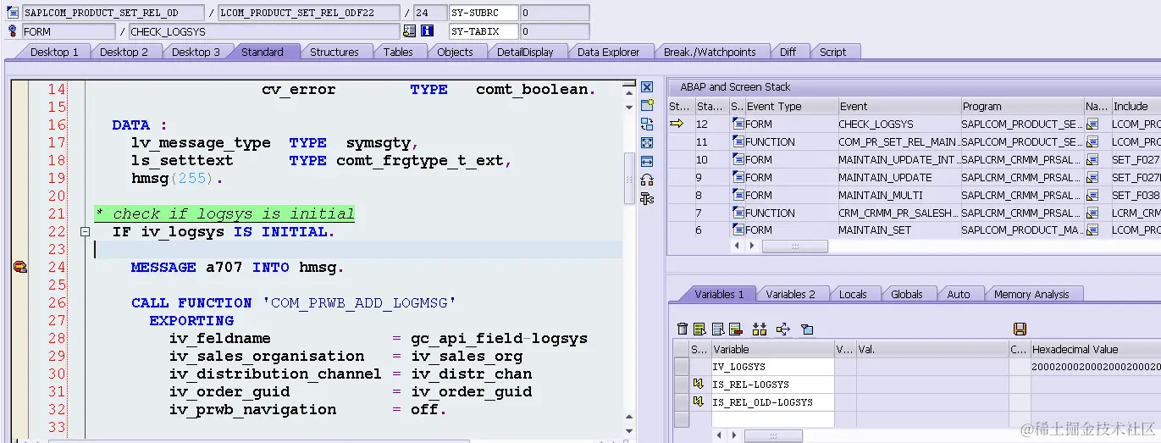Screen dimensions: 1161x443
Task: Switch to Auto tab
Action: 959,294
